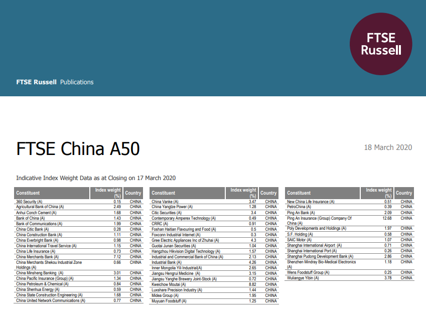Select 'SAIC Motor (A)'
The height and width of the screenshot is (321, 426).
(300, 240)
